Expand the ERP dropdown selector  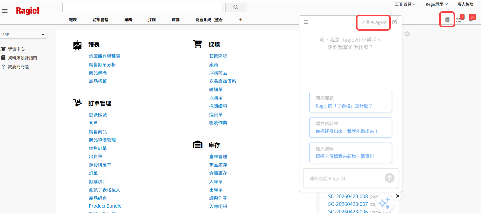pyautogui.click(x=24, y=35)
